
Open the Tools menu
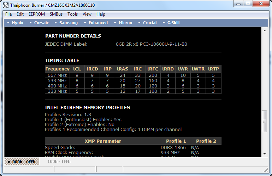coord(72,14)
